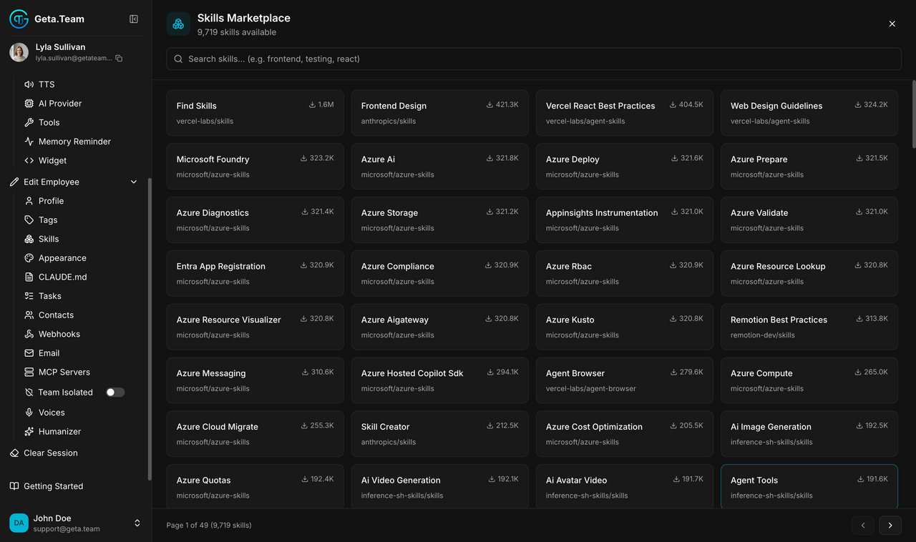Copy Lyla Sullivan's email address icon

[120, 59]
